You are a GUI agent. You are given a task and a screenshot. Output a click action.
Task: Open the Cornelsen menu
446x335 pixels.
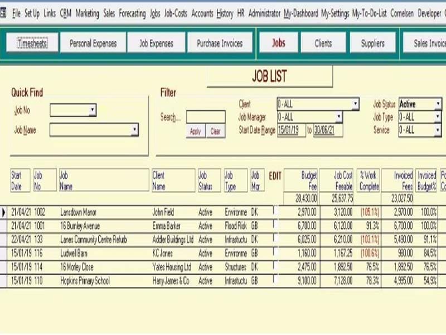[402, 13]
